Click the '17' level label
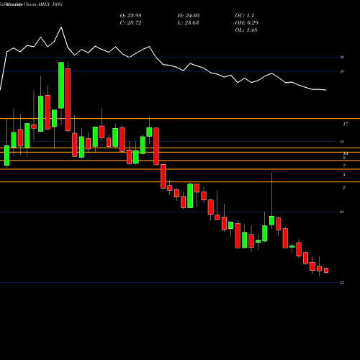Screen dimensions: 360x360 [x=345, y=124]
